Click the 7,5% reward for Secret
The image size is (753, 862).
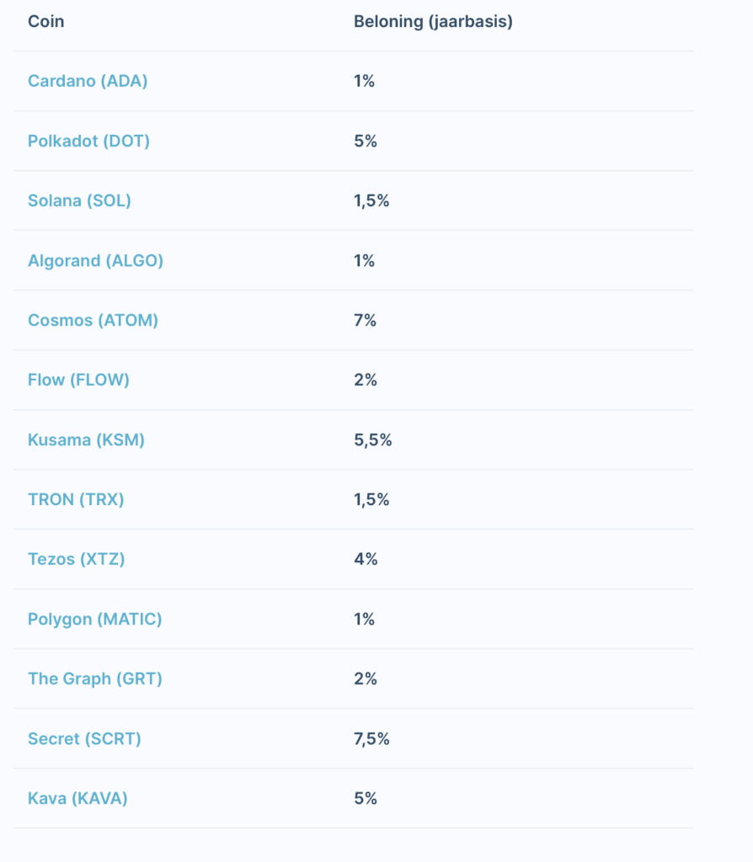click(x=371, y=738)
